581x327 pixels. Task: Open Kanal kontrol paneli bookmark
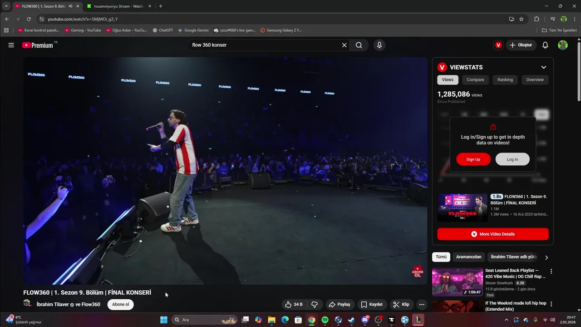click(x=39, y=30)
